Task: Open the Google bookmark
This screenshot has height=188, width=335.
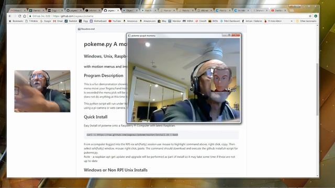Action: pos(46,21)
